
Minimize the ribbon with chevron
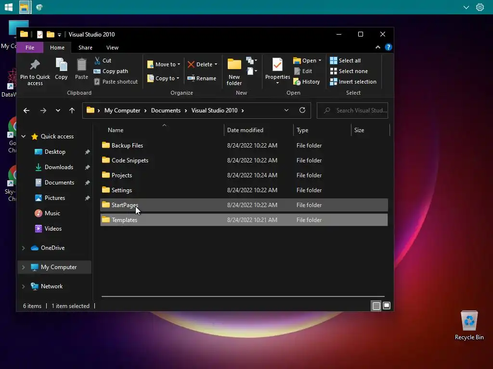click(377, 48)
